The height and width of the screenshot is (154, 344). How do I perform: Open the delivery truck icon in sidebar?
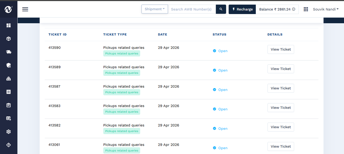point(9,52)
